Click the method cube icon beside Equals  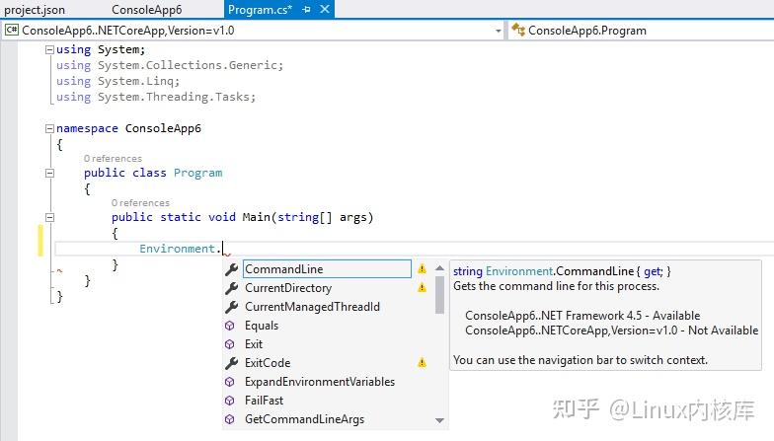pos(229,326)
